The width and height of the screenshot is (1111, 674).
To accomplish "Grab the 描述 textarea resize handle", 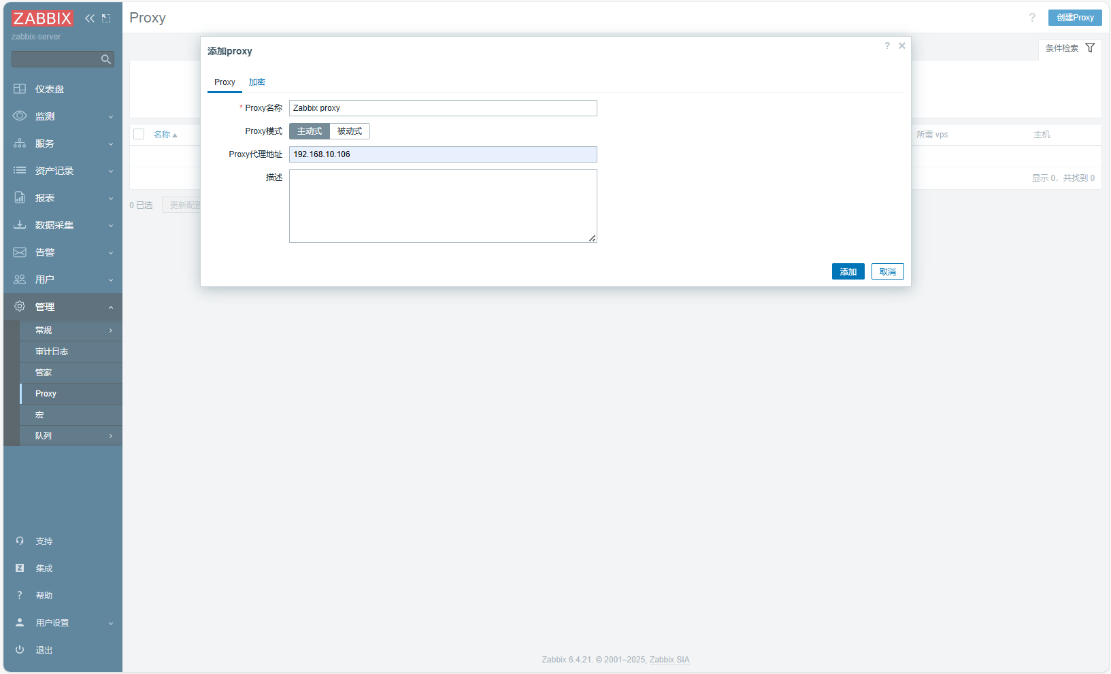I will [x=593, y=238].
